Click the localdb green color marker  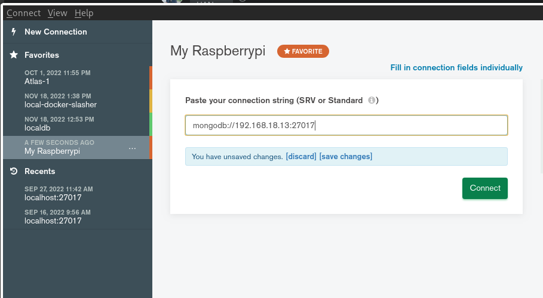[151, 124]
